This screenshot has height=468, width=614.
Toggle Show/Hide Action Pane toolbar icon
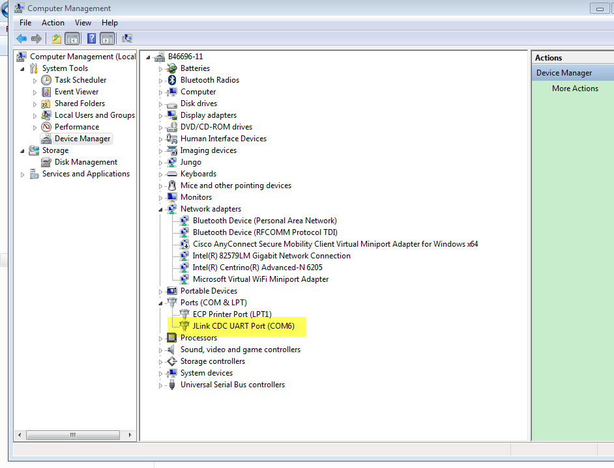pyautogui.click(x=108, y=38)
